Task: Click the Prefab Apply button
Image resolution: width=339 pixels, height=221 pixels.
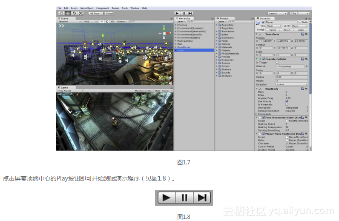Action: (301, 30)
